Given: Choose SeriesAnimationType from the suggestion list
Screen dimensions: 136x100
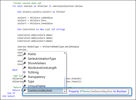Looking at the screenshot, I should [x=42, y=59].
